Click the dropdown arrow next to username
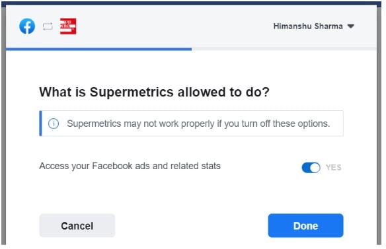 [x=351, y=26]
